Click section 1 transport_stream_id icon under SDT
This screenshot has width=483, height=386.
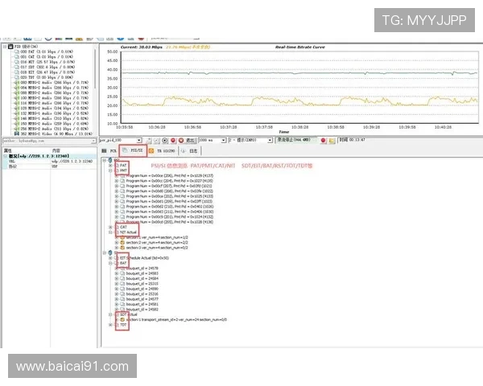[122, 319]
